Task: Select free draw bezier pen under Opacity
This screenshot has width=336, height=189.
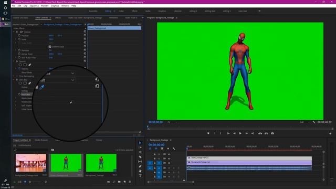Action: click(x=30, y=65)
